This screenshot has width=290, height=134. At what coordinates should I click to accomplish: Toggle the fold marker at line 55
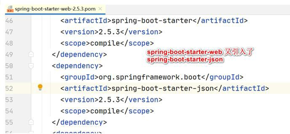tap(31, 122)
